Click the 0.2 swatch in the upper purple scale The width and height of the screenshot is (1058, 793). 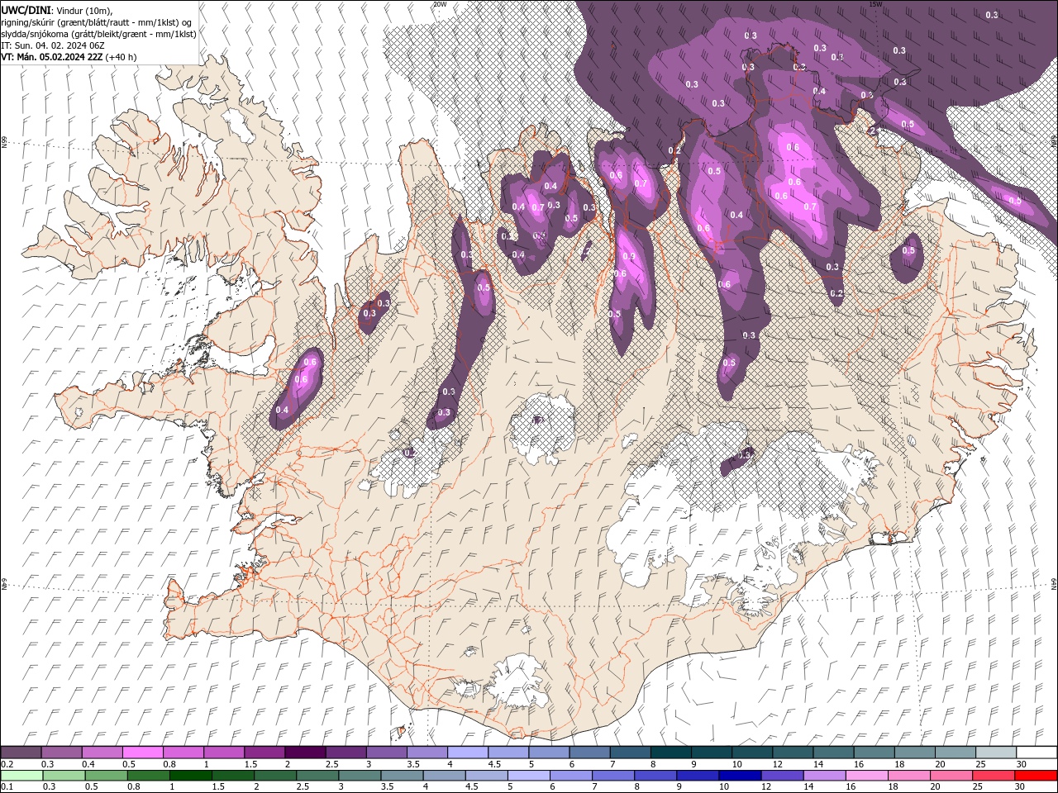coord(21,753)
